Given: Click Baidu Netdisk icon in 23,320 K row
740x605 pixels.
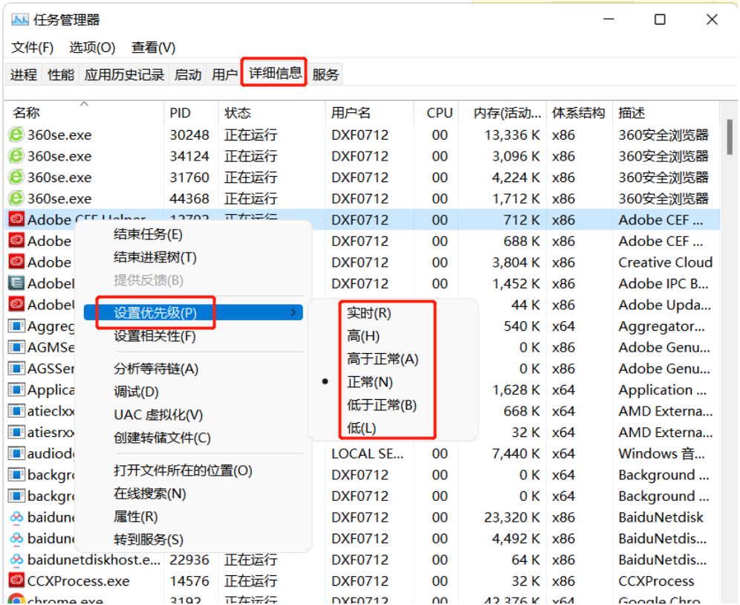Looking at the screenshot, I should point(16,517).
